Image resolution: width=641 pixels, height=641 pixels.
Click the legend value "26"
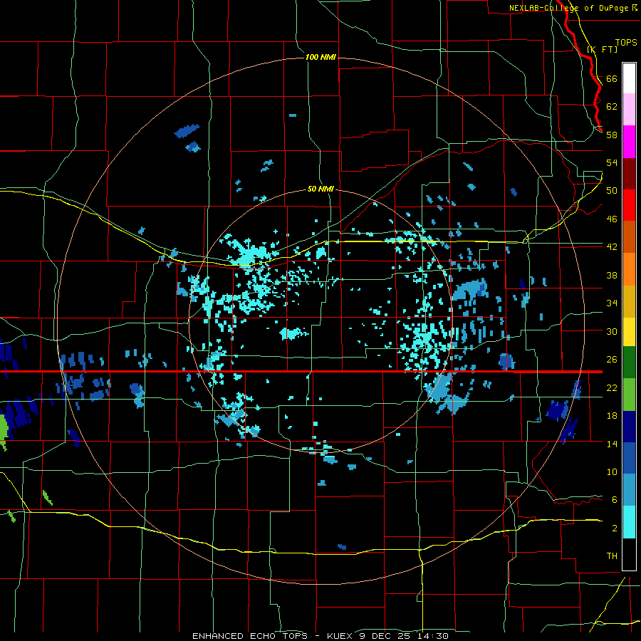coord(612,360)
